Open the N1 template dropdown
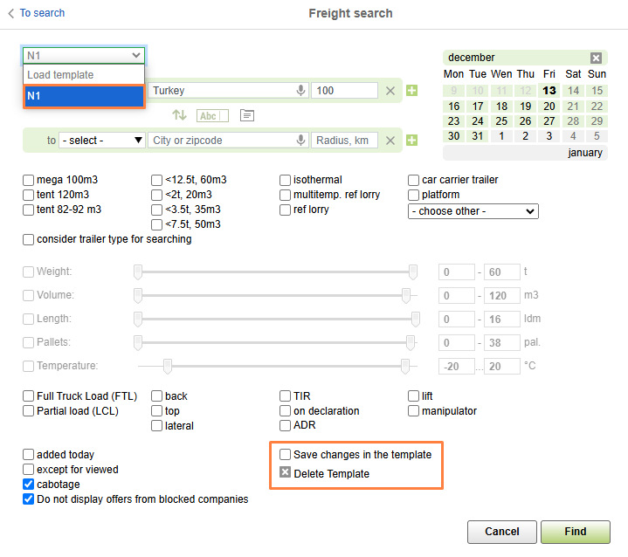Screen dimensions: 628x557 (84, 55)
